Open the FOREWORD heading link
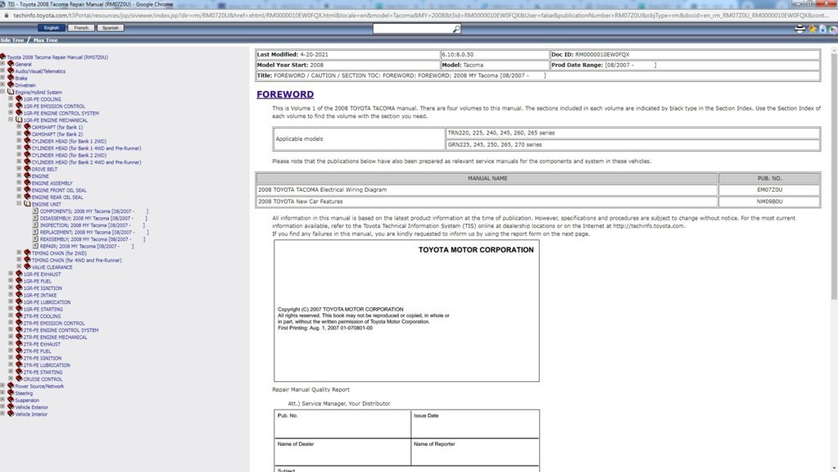Screen dimensions: 838x472 coord(285,94)
